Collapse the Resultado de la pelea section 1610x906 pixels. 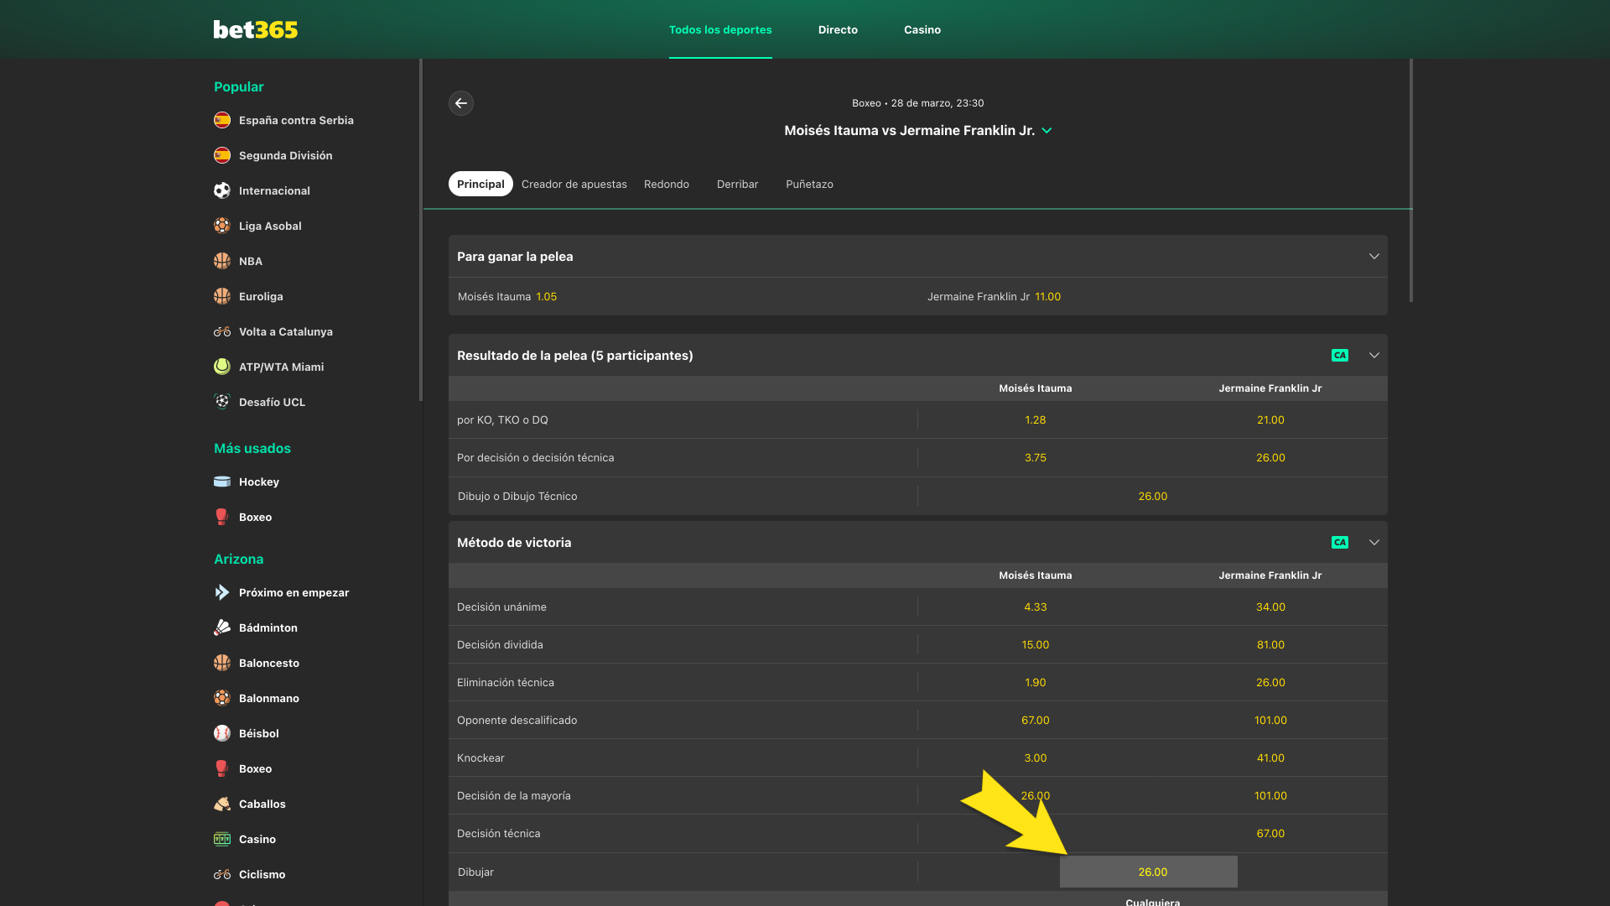(x=1374, y=356)
